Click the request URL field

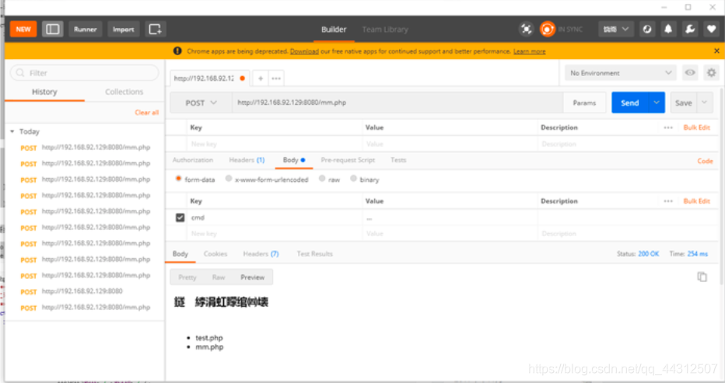(x=398, y=103)
